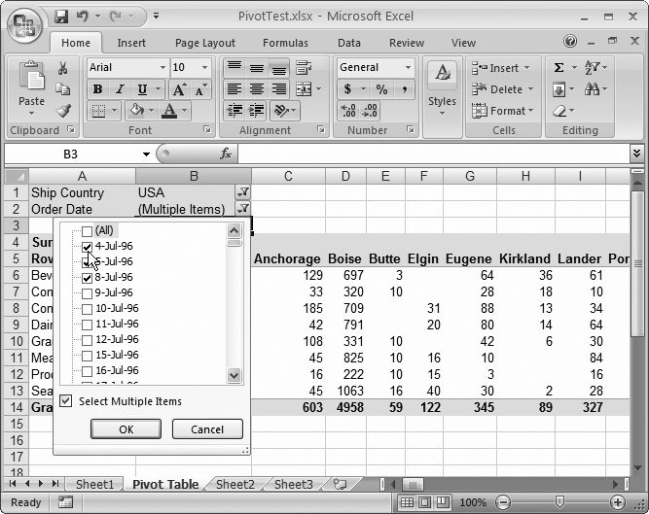Click the Cut scissors icon
The width and height of the screenshot is (649, 514).
point(63,68)
